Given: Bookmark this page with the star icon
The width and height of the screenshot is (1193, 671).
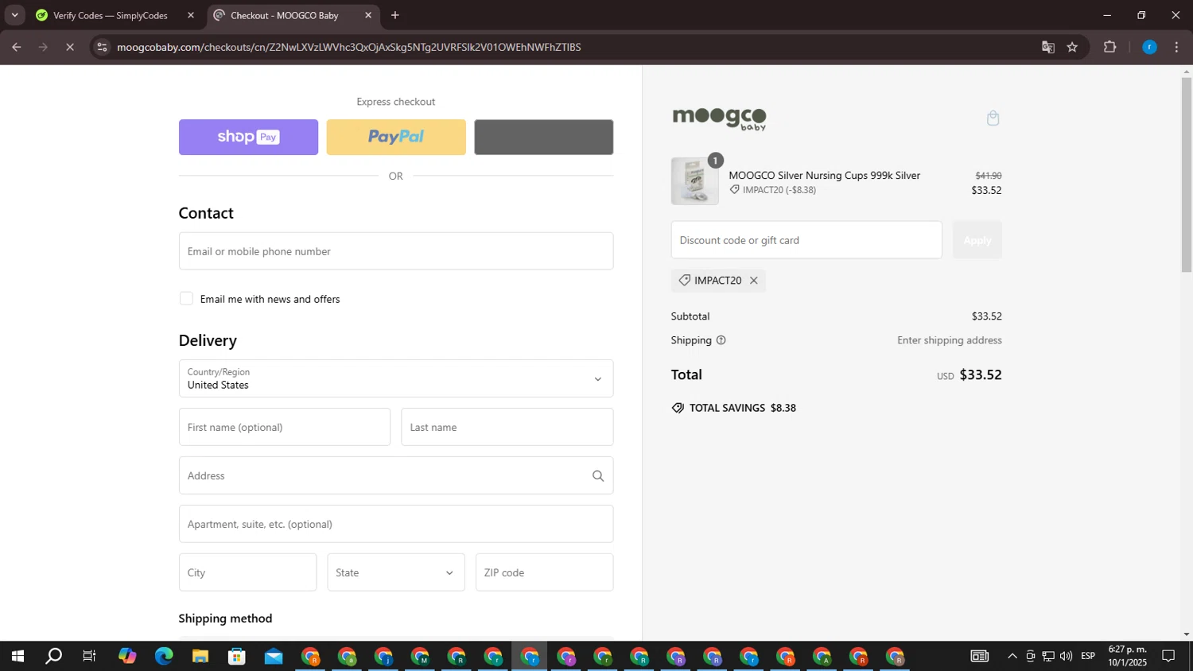Looking at the screenshot, I should pyautogui.click(x=1072, y=48).
